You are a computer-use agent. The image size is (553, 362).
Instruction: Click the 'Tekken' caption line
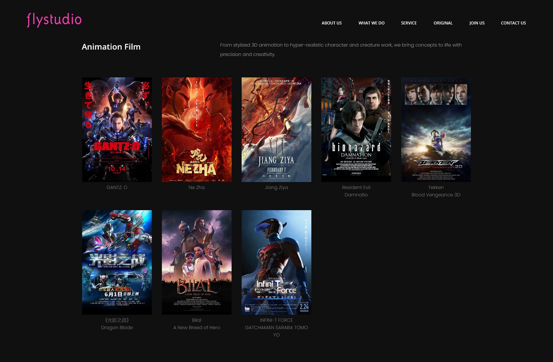click(436, 187)
